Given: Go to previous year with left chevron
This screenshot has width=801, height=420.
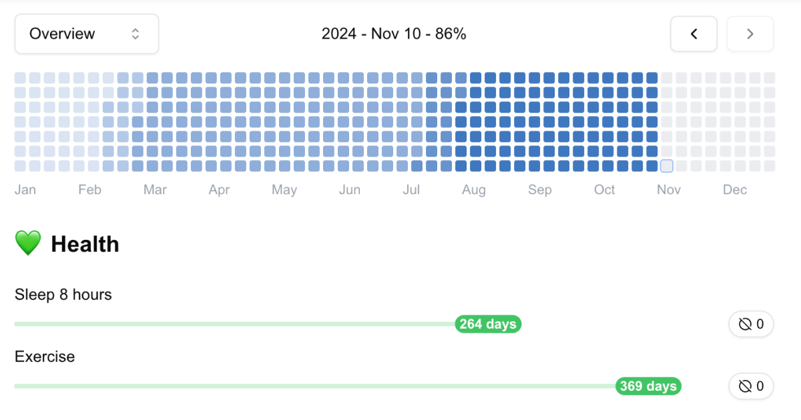Looking at the screenshot, I should 694,34.
